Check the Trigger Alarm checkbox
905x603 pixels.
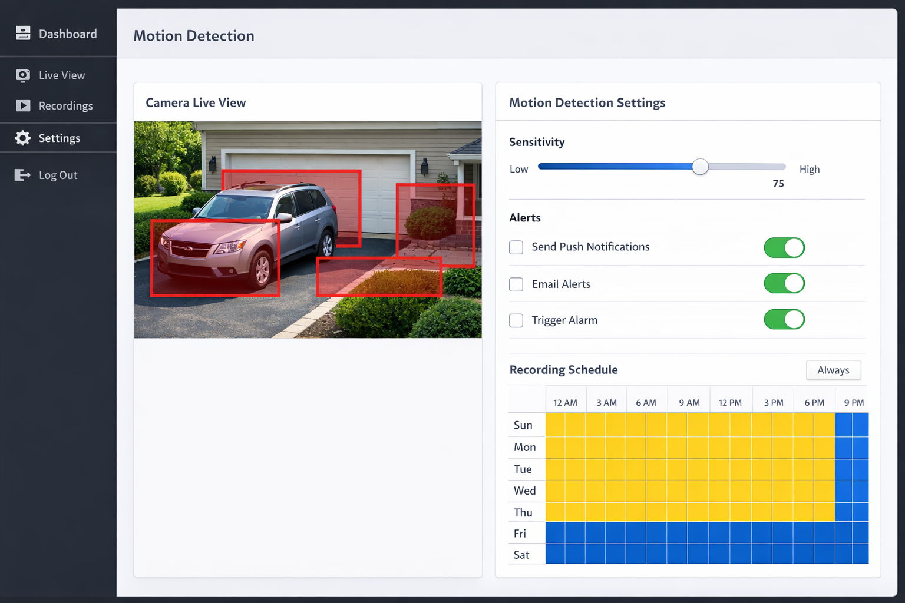click(x=516, y=320)
